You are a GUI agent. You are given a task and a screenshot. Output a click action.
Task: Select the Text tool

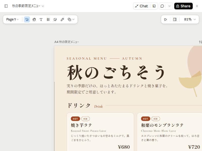tap(41, 19)
